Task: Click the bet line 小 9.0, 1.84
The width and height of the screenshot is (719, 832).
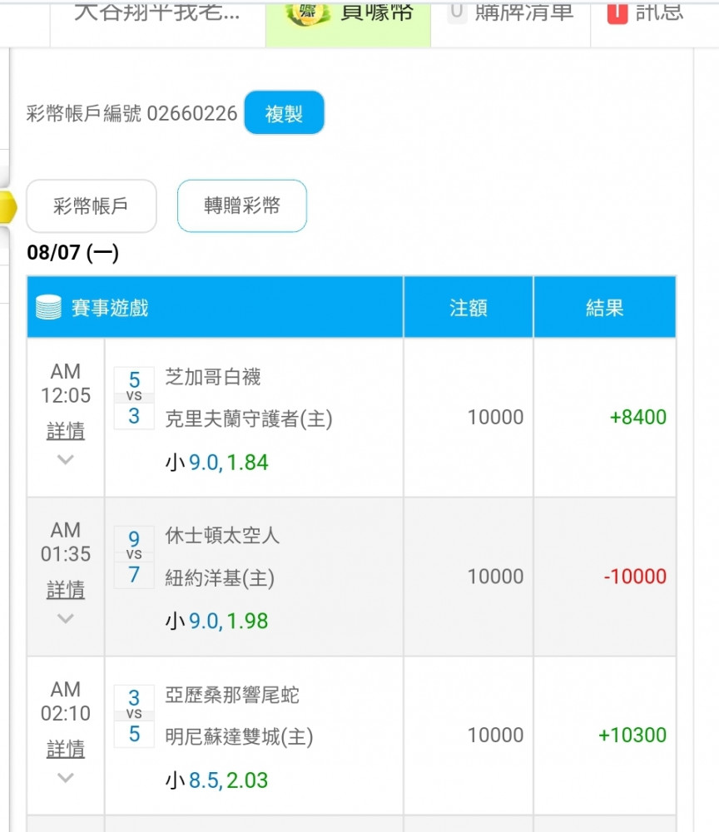Action: [216, 462]
